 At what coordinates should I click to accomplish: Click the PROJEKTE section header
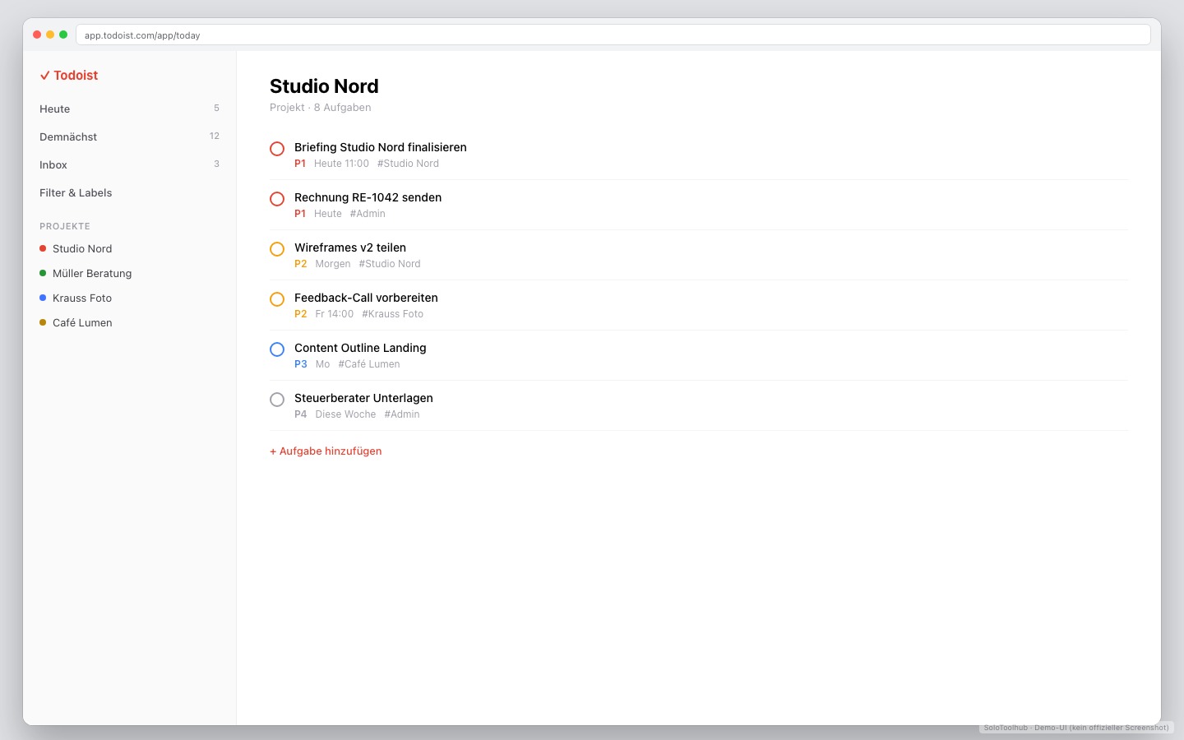point(65,226)
